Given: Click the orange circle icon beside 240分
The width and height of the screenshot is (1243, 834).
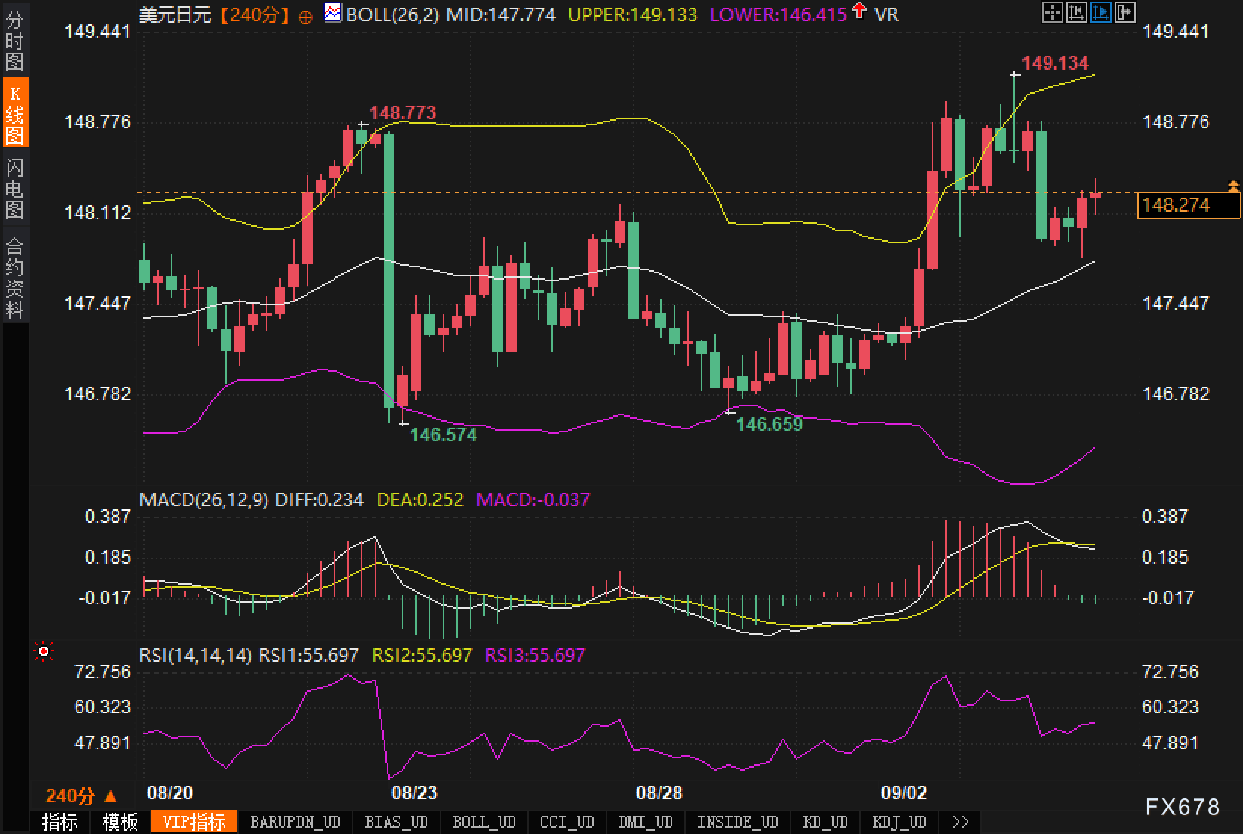Looking at the screenshot, I should tap(305, 17).
